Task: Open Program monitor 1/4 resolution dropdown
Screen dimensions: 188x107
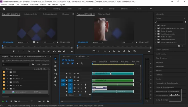Action: [x=128, y=42]
